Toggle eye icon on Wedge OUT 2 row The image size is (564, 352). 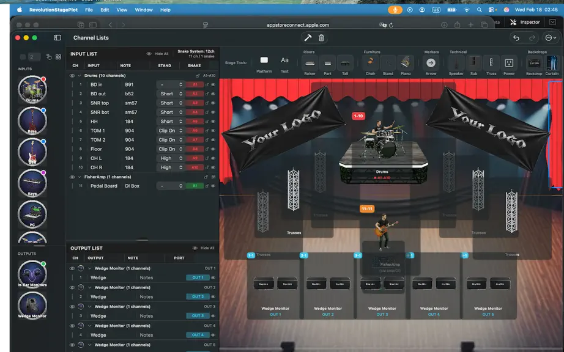213,296
